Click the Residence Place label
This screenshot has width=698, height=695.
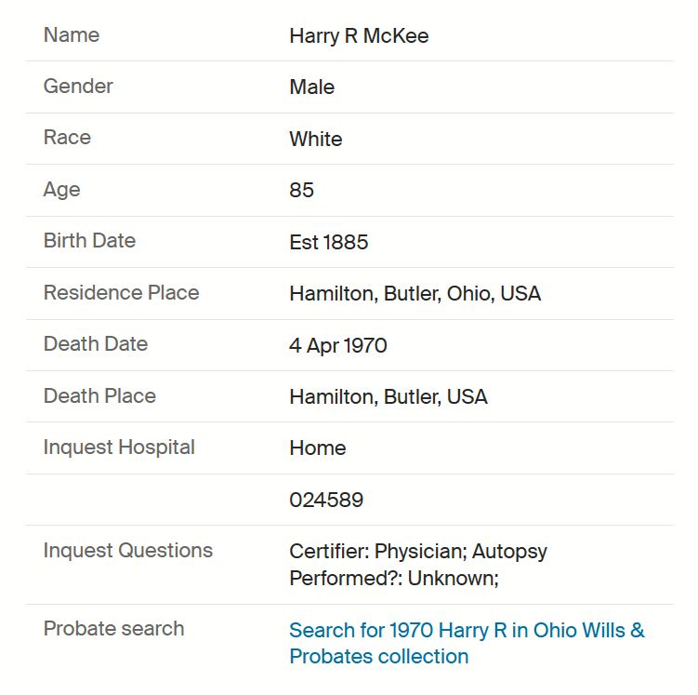[x=121, y=293]
